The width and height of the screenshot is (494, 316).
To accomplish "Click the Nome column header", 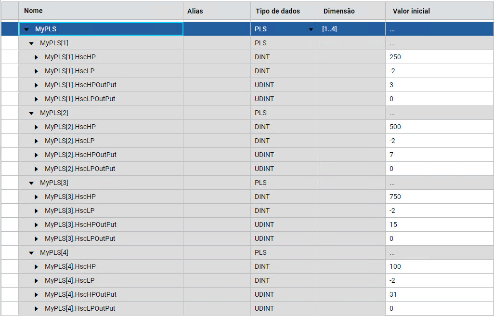I will (x=33, y=11).
